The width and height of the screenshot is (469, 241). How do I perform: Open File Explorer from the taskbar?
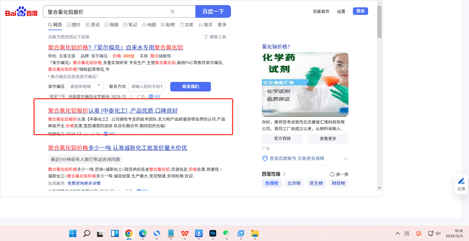pyautogui.click(x=255, y=234)
